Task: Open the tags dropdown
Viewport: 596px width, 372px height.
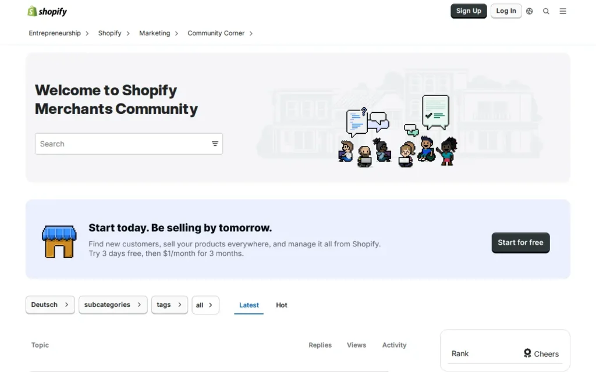Action: 169,305
